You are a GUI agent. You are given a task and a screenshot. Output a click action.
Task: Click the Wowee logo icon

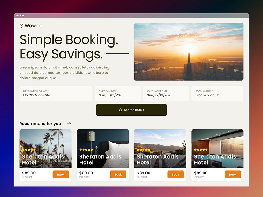point(21,25)
